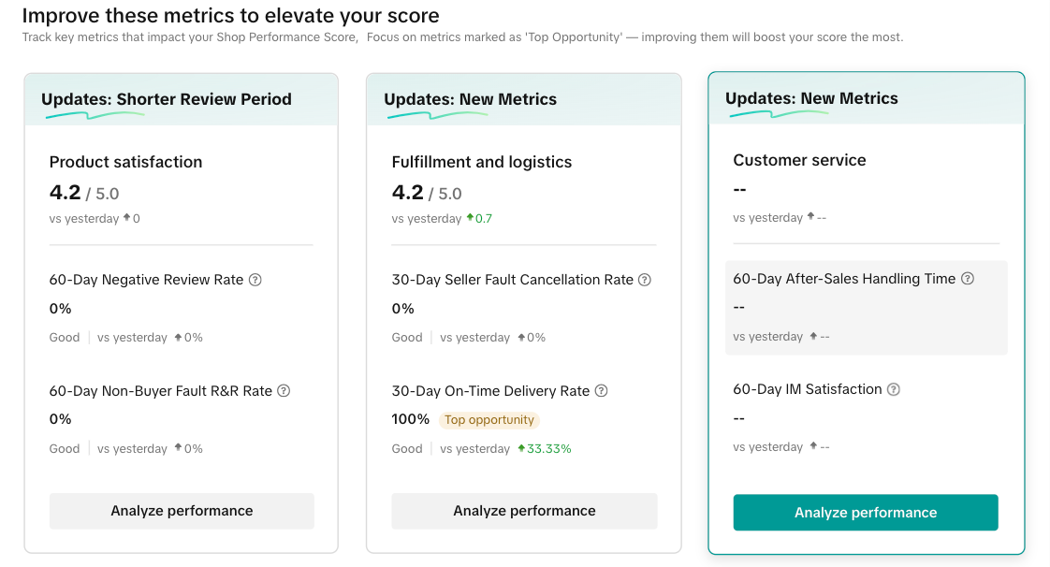1050x567 pixels.
Task: Analyze performance for Fulfillment and logistics
Action: [x=524, y=511]
